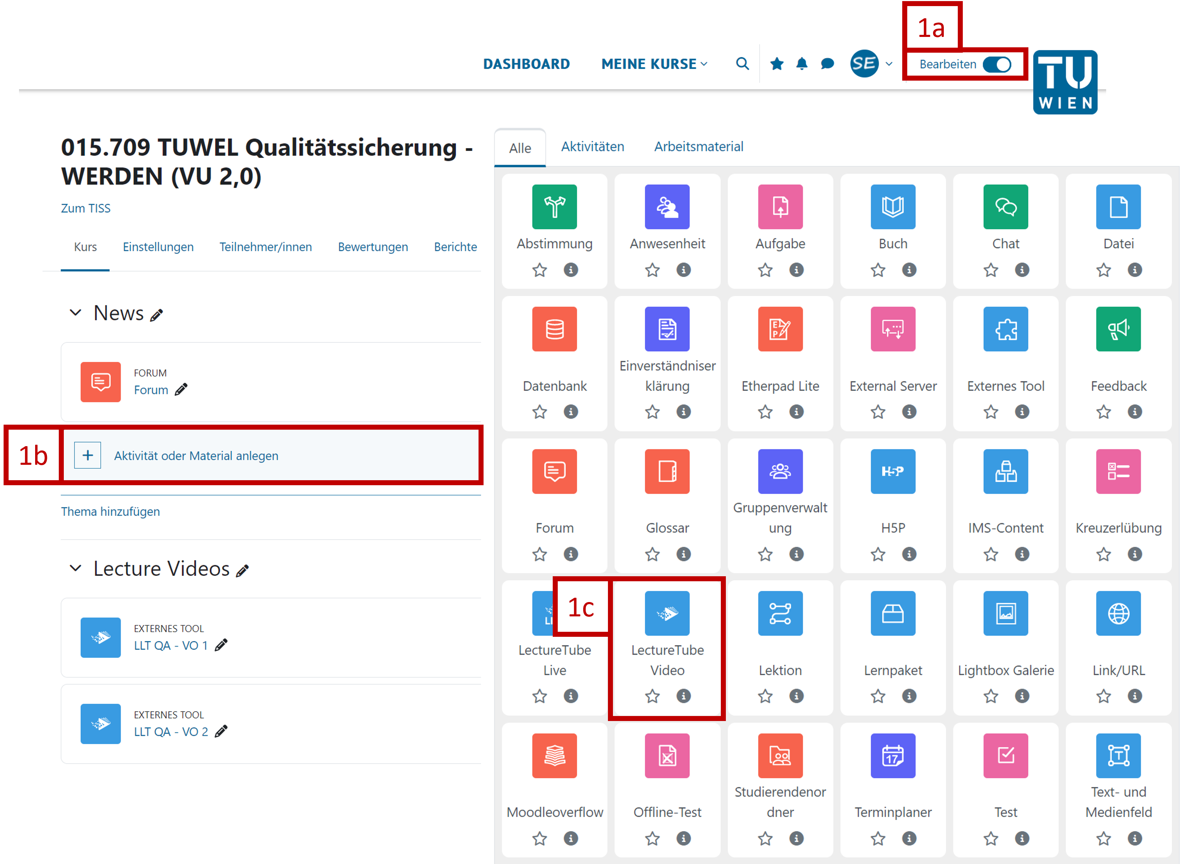This screenshot has width=1194, height=864.
Task: Open the Bewertungen course tab
Action: point(373,247)
